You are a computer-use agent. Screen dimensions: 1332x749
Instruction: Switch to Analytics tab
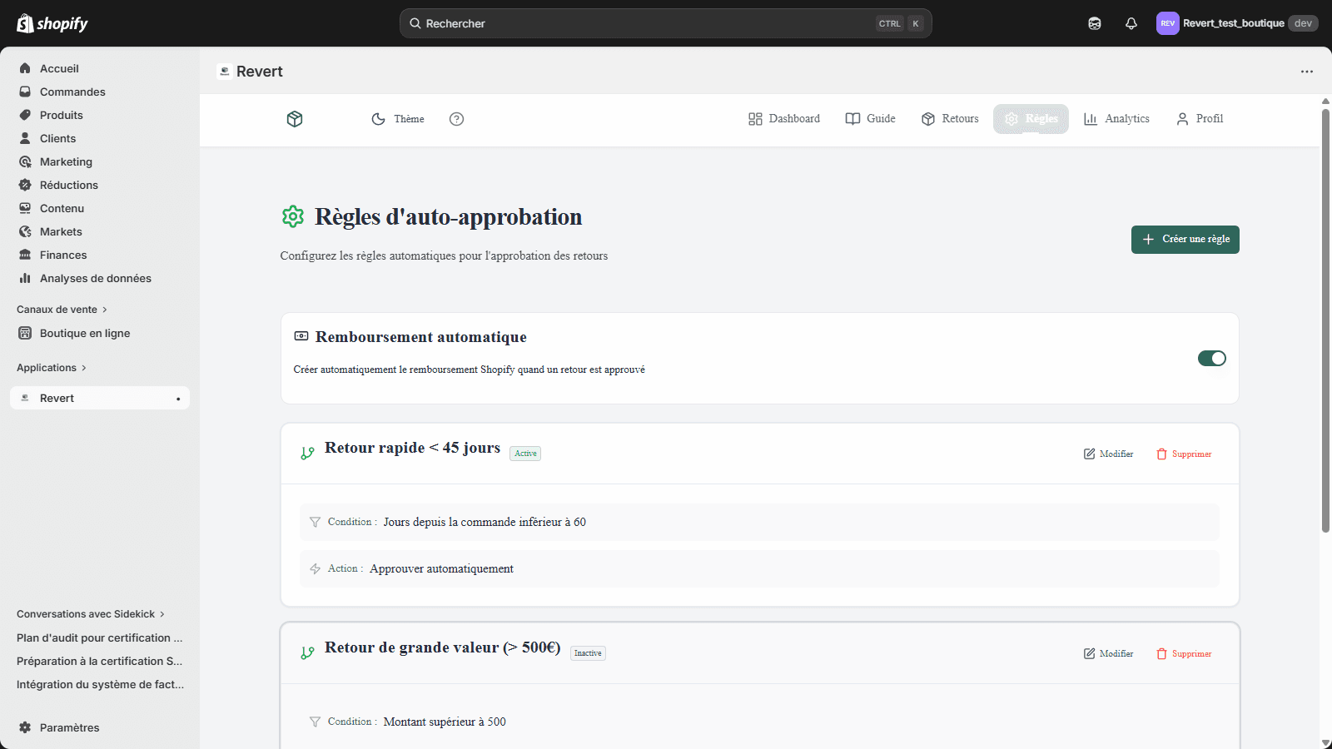pyautogui.click(x=1116, y=119)
